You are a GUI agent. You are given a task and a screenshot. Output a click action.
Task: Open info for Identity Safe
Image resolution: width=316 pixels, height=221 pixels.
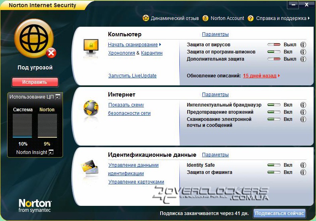pyautogui.click(x=303, y=165)
